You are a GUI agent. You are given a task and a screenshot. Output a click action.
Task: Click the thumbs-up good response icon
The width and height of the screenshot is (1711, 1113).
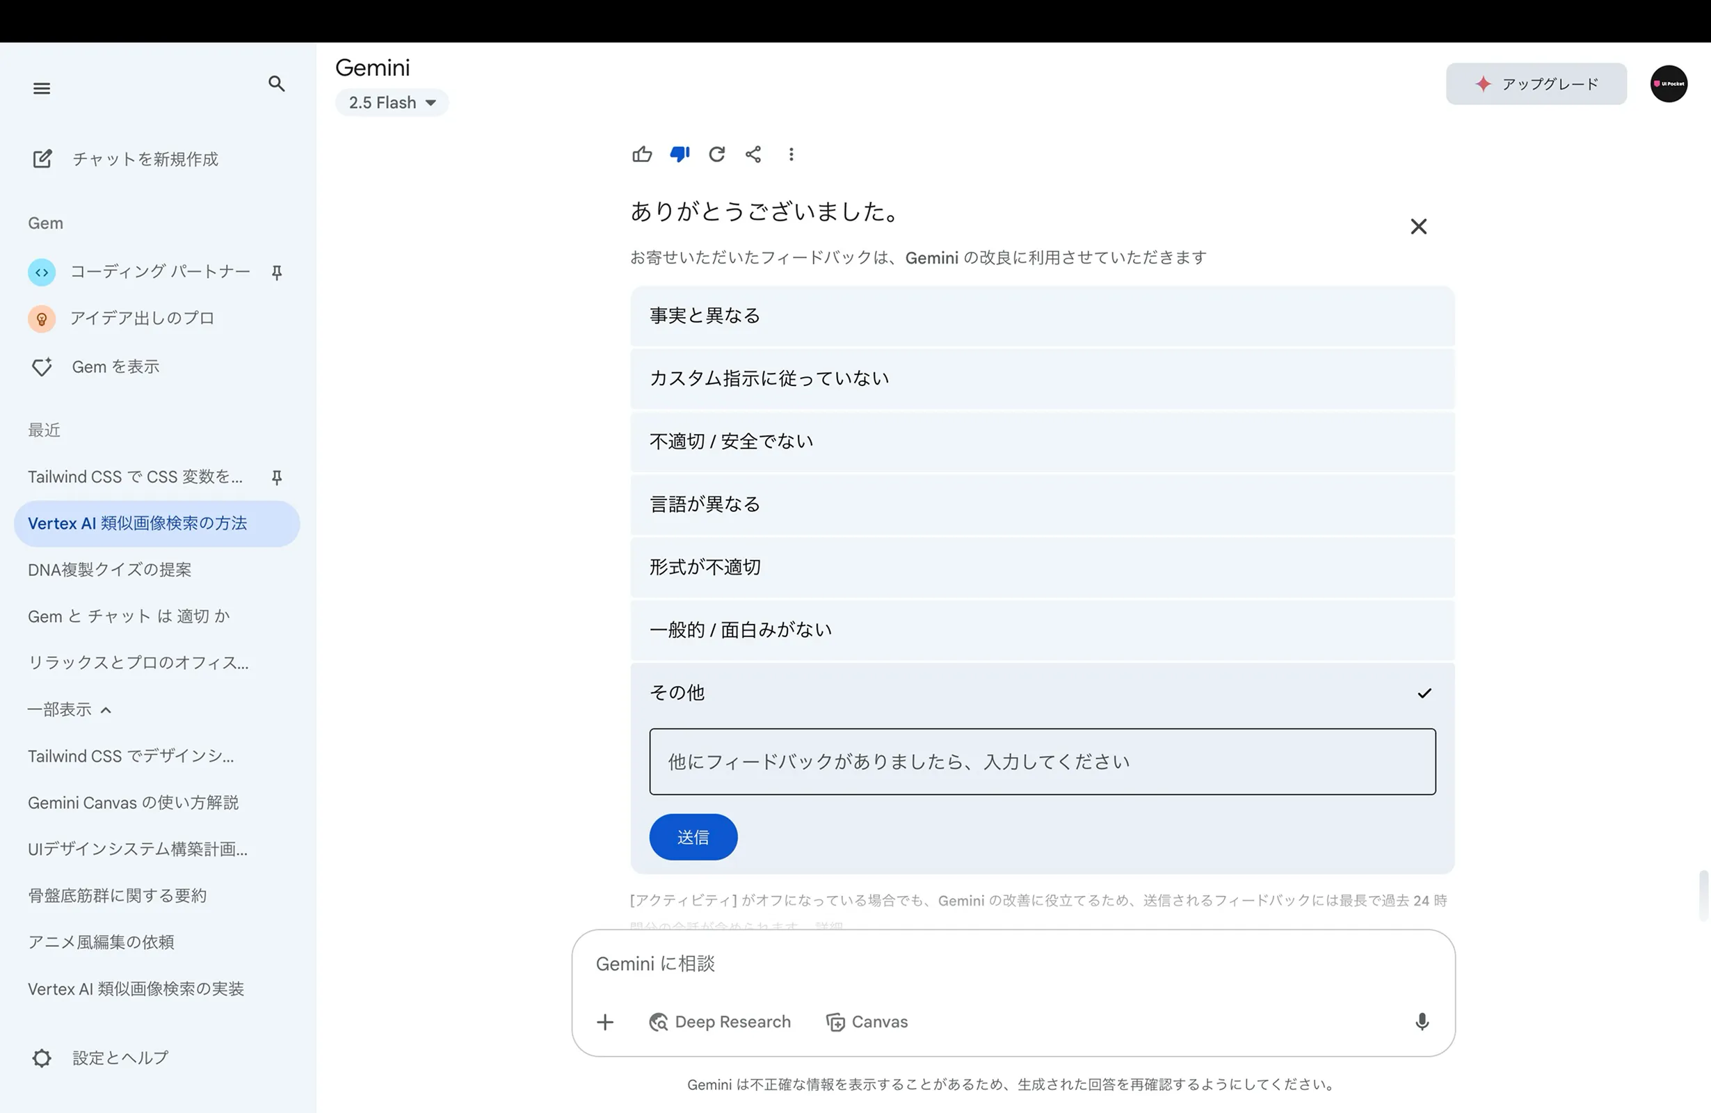click(642, 154)
